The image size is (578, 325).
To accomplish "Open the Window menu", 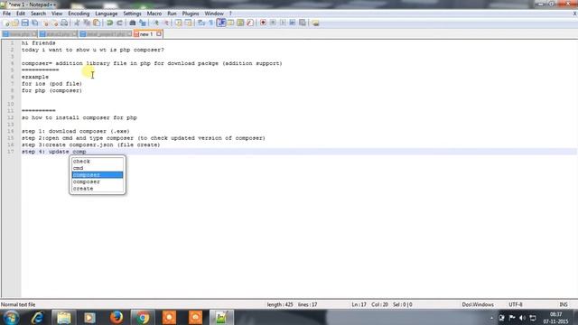I will (214, 14).
